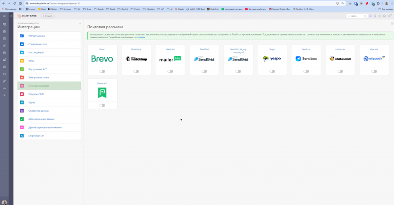Expand the sidebar with the arrow beside the hamburger
Screen dimensions: 394x205
[x=11, y=16]
